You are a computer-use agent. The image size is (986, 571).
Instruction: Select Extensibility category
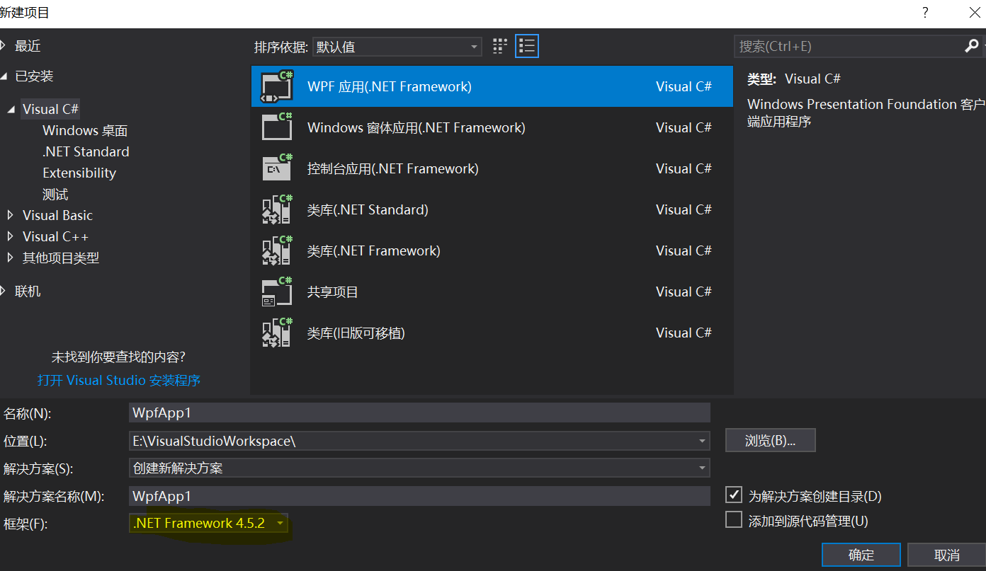click(x=79, y=173)
